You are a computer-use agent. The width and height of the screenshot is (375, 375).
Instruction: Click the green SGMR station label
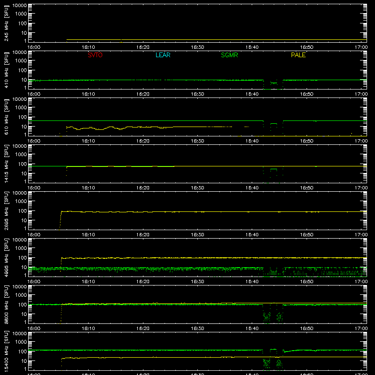229,55
